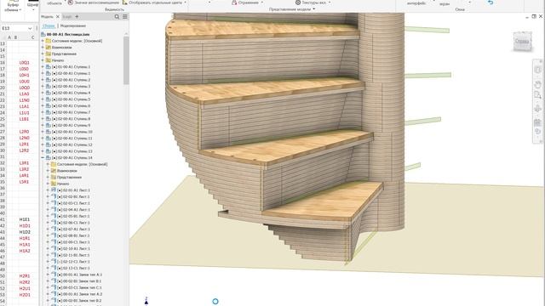The height and width of the screenshot is (306, 545).
Task: Click the Текстуры вкл. textures icon
Action: click(298, 3)
